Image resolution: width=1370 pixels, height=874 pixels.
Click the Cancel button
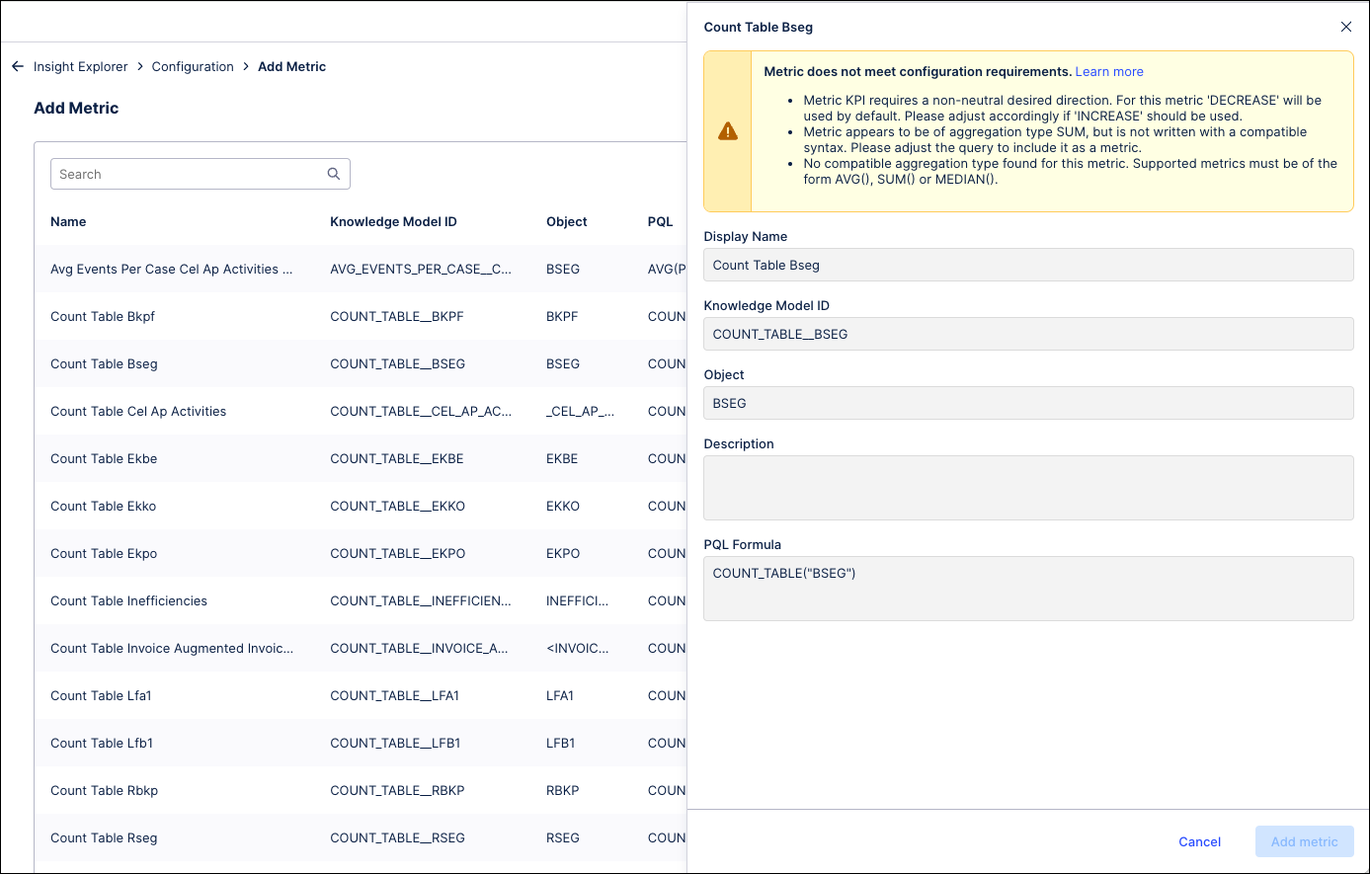coord(1200,841)
